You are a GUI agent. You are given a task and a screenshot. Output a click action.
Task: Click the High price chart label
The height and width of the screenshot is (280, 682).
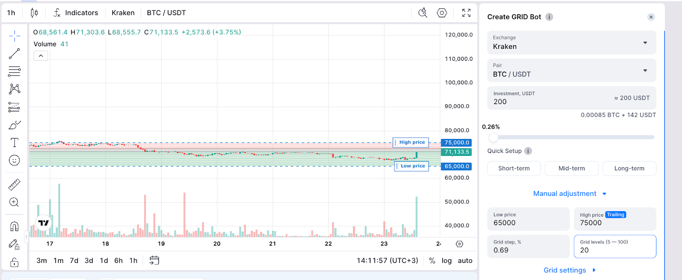[x=411, y=142]
